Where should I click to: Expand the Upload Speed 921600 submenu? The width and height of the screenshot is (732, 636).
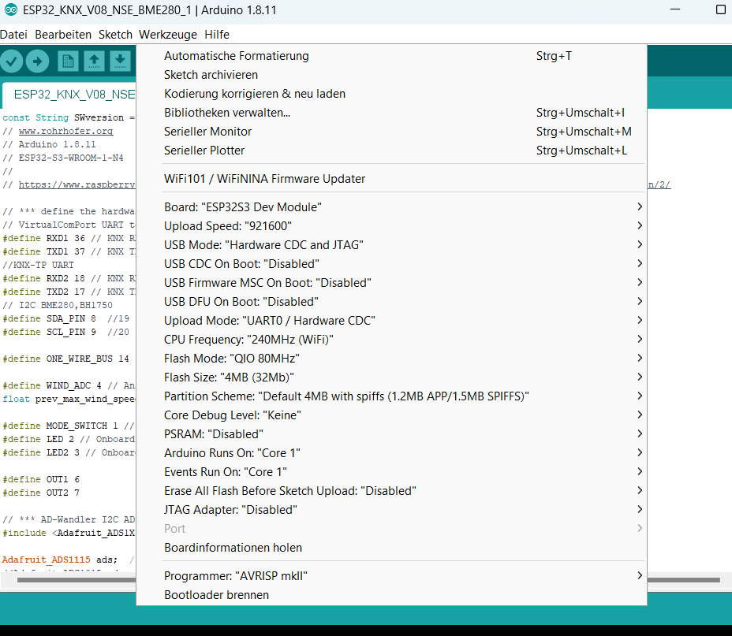tap(391, 226)
